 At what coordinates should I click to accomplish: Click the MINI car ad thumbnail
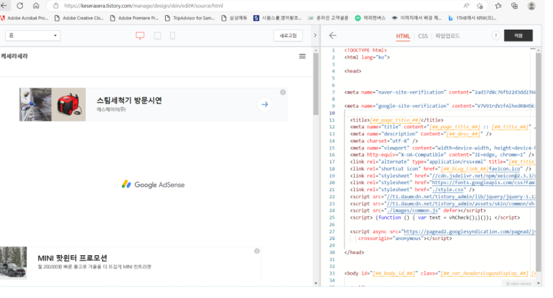coord(13,263)
